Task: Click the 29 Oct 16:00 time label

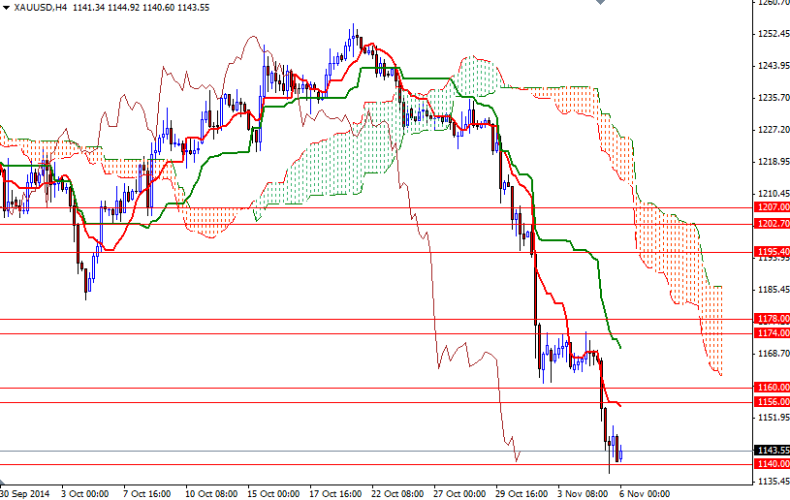Action: coord(522,492)
